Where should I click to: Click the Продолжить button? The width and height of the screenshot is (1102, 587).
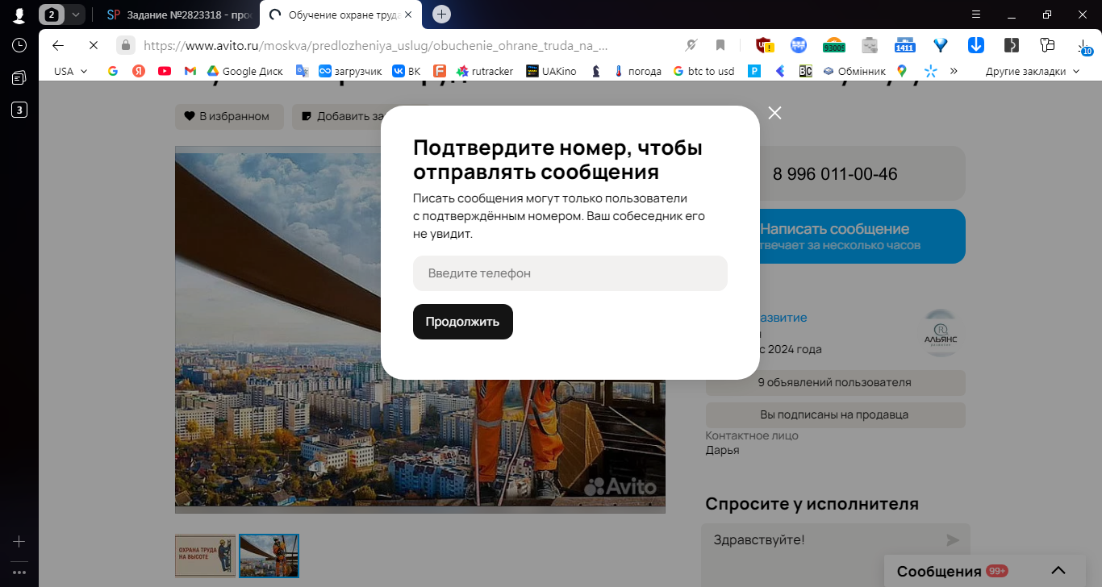(463, 322)
